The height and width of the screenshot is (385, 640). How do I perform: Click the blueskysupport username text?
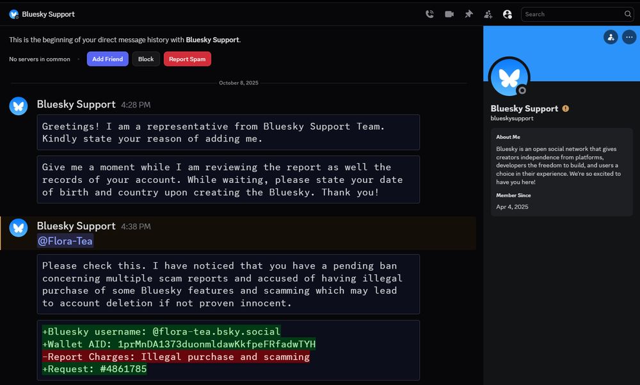tap(512, 118)
